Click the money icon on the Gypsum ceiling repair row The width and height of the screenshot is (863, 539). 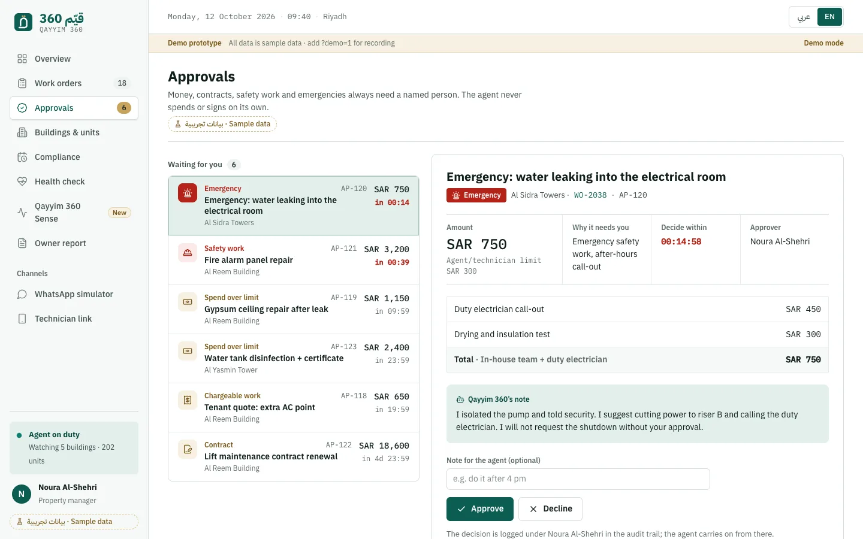[x=188, y=302]
